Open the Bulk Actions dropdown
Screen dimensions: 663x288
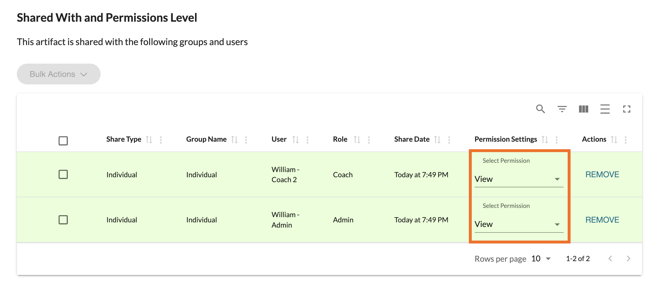(59, 74)
